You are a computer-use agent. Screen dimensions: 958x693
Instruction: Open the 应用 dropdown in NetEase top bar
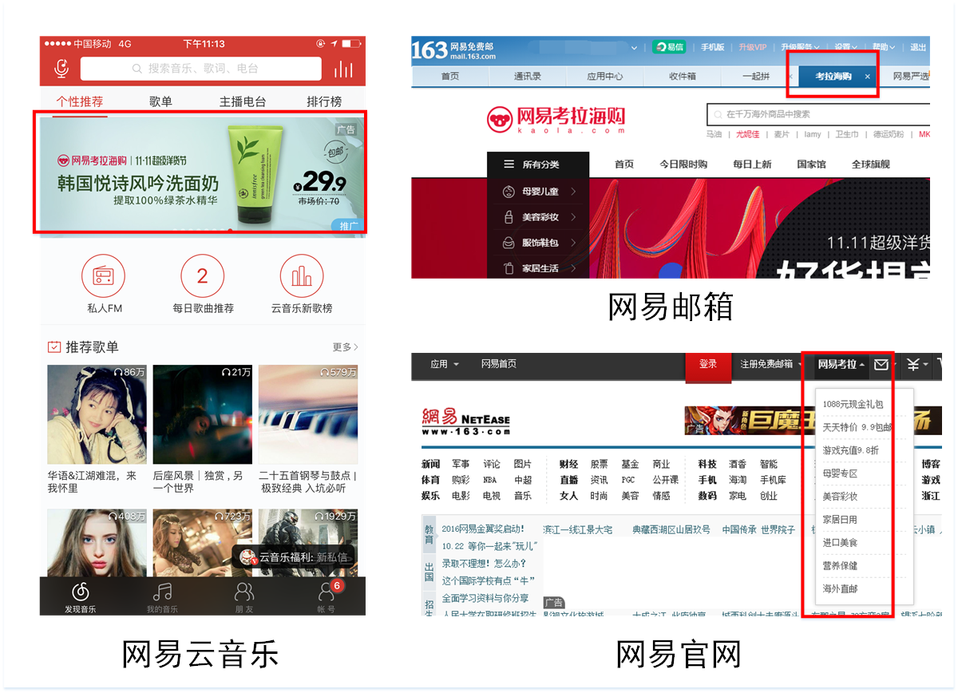445,364
